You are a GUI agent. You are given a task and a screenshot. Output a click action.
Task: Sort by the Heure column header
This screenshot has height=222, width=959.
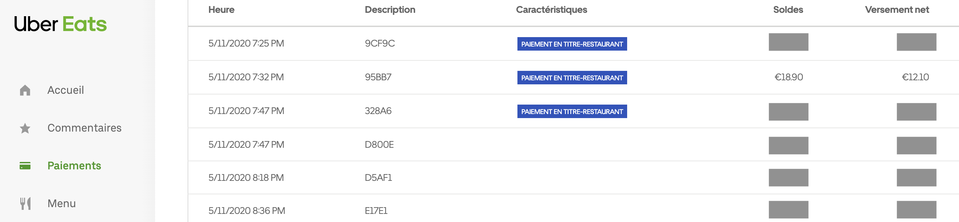coord(221,10)
